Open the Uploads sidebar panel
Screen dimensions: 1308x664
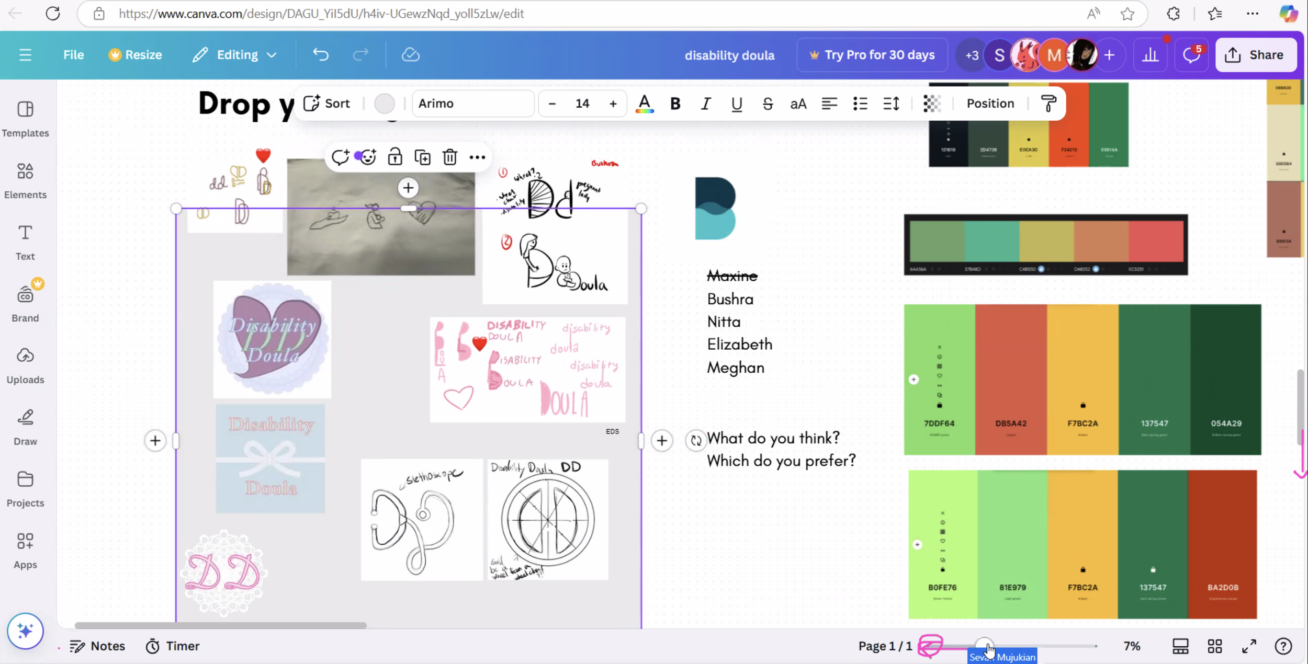pyautogui.click(x=25, y=365)
